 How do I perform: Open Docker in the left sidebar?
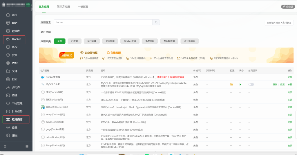(16, 39)
